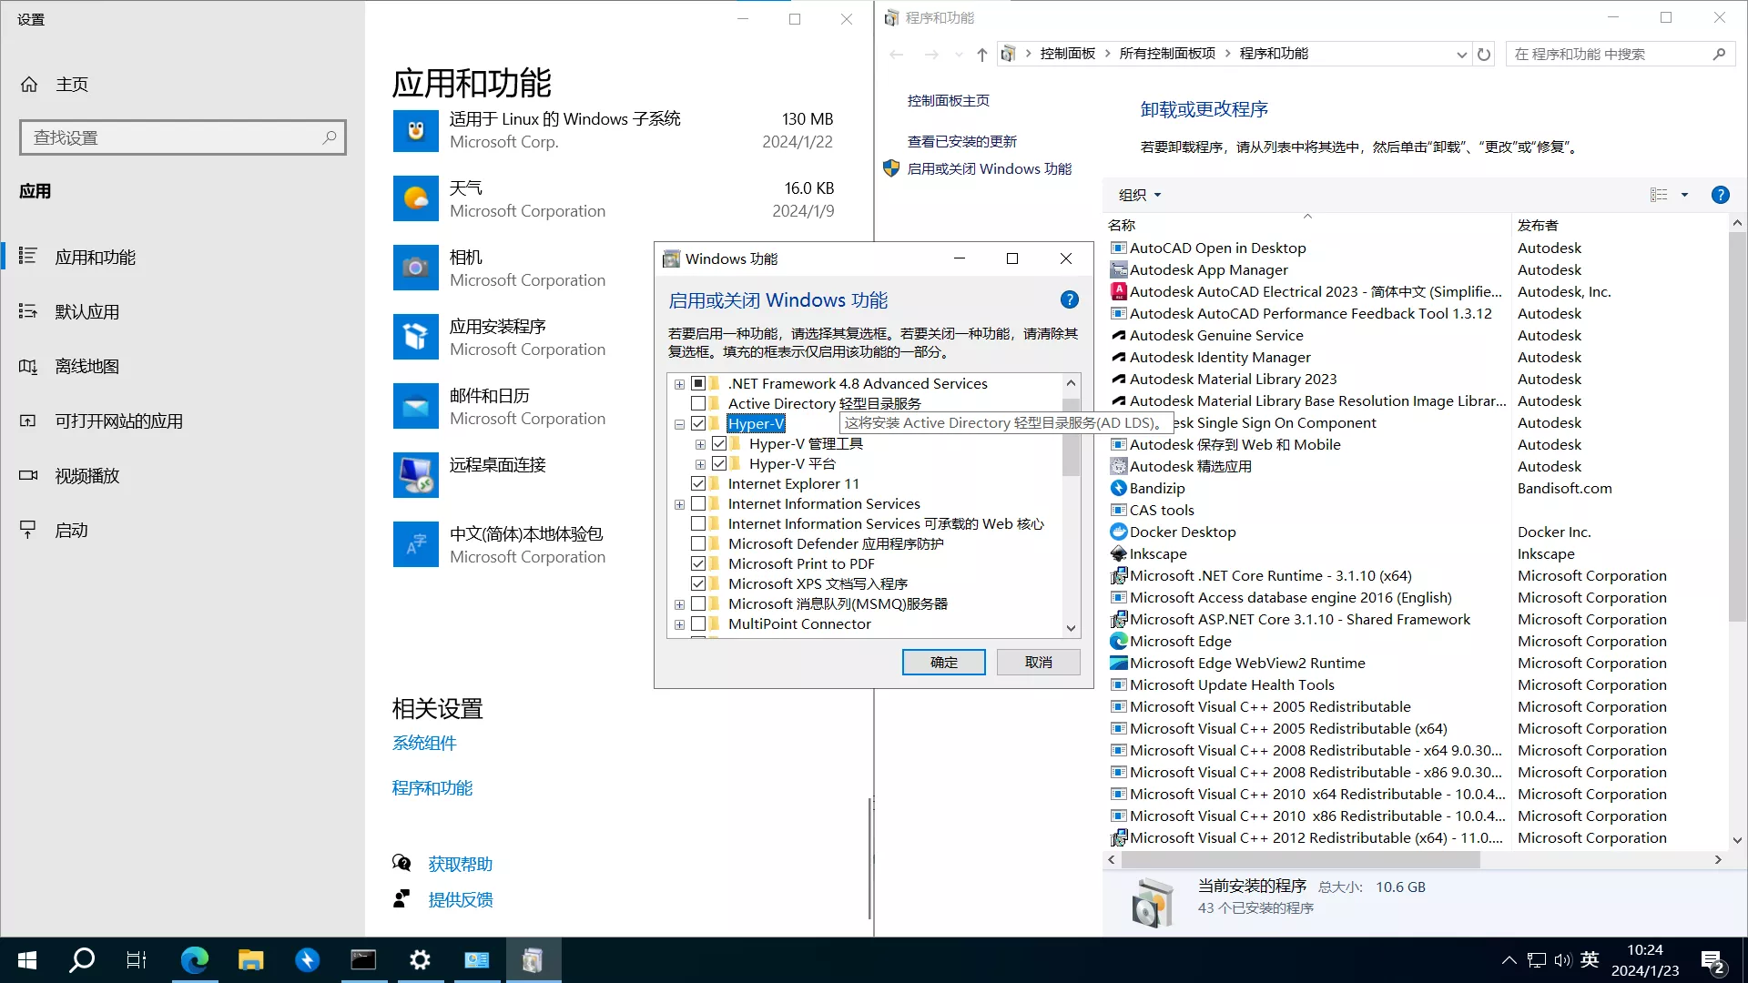Select Default apps in the settings sidebar

click(x=86, y=312)
